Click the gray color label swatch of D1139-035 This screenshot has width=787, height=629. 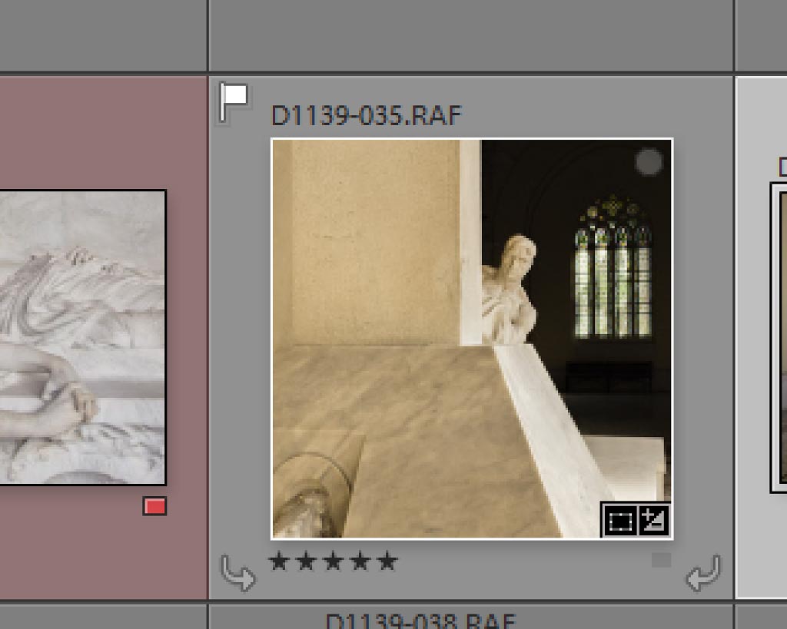point(661,560)
